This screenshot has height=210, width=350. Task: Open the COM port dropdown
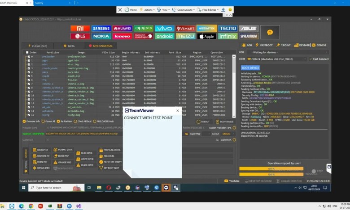tap(277, 59)
